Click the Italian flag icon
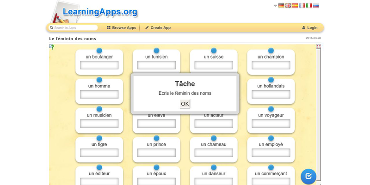The image size is (370, 185). tap(309, 6)
